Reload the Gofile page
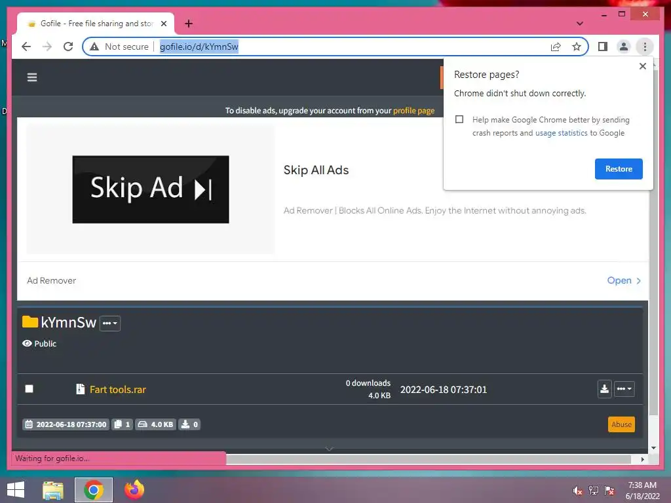 click(x=68, y=47)
